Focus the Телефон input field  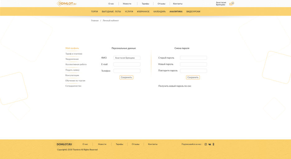pyautogui.click(x=127, y=71)
